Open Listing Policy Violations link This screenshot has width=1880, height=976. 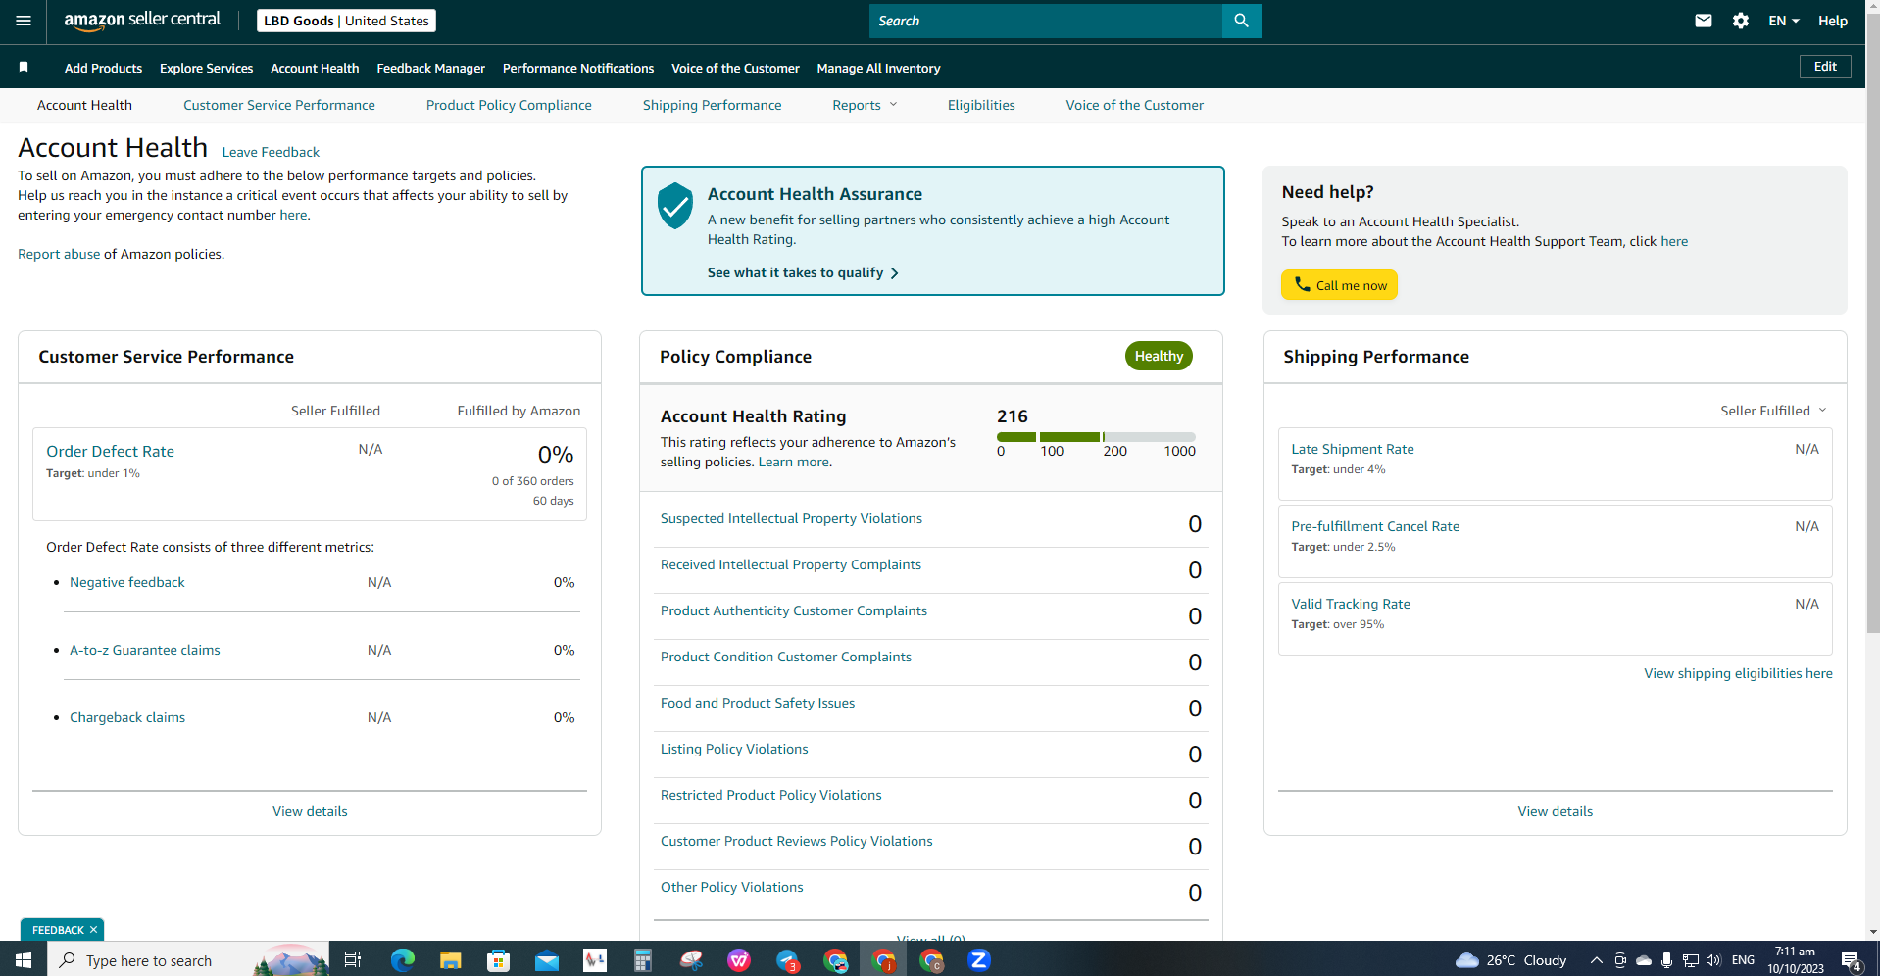(734, 749)
